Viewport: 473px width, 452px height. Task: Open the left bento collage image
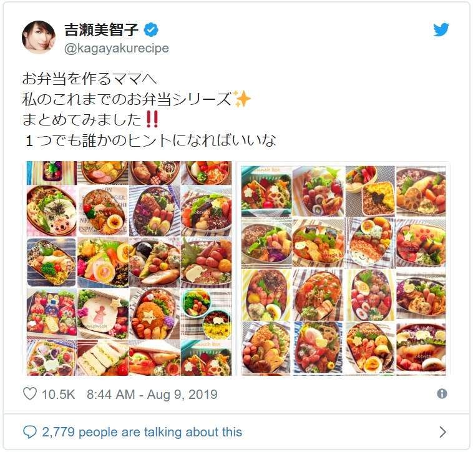[x=129, y=268]
